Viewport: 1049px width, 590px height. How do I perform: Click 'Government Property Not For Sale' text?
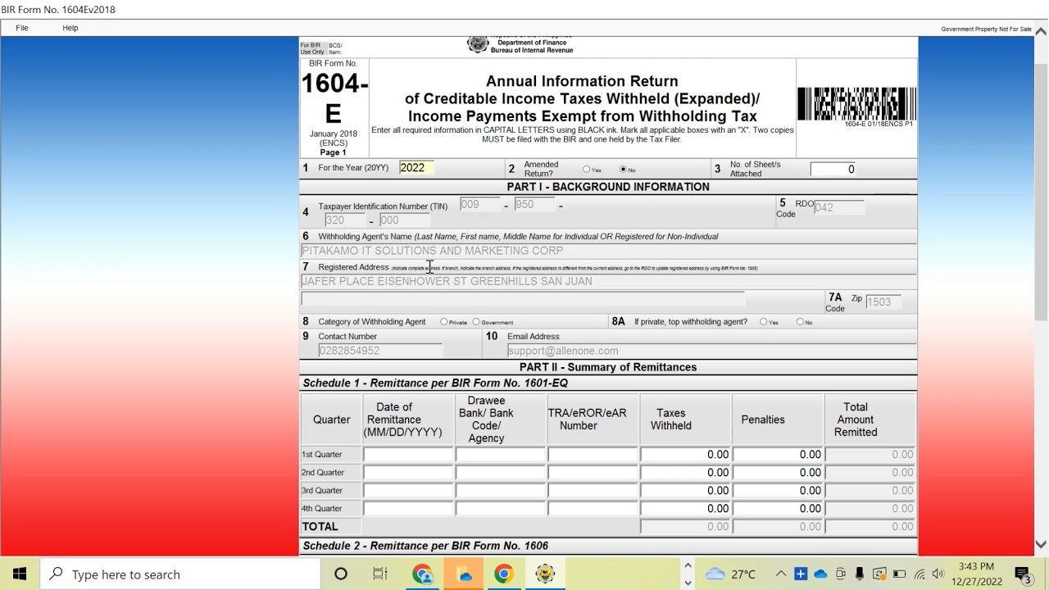[986, 29]
